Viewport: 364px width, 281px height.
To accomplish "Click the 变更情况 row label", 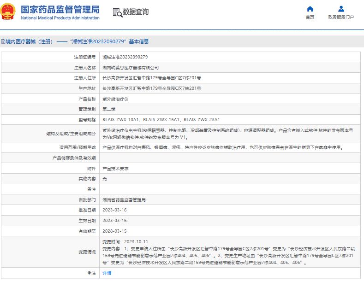I will click(87, 252).
